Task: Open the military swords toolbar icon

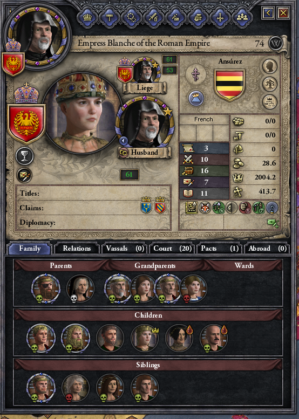Action: click(153, 18)
